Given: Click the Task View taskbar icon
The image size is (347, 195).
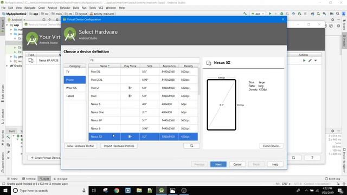Looking at the screenshot, I should point(94,190).
